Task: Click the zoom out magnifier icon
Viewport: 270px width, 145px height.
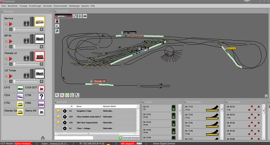Action: click(62, 95)
